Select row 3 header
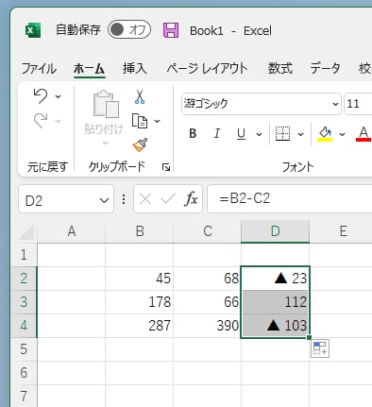372x407 pixels. pyautogui.click(x=25, y=302)
